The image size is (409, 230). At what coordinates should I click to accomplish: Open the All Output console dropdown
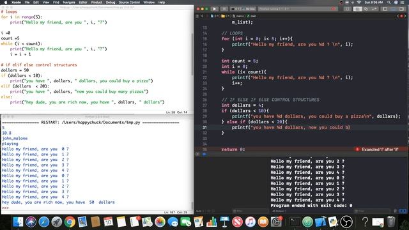279,211
